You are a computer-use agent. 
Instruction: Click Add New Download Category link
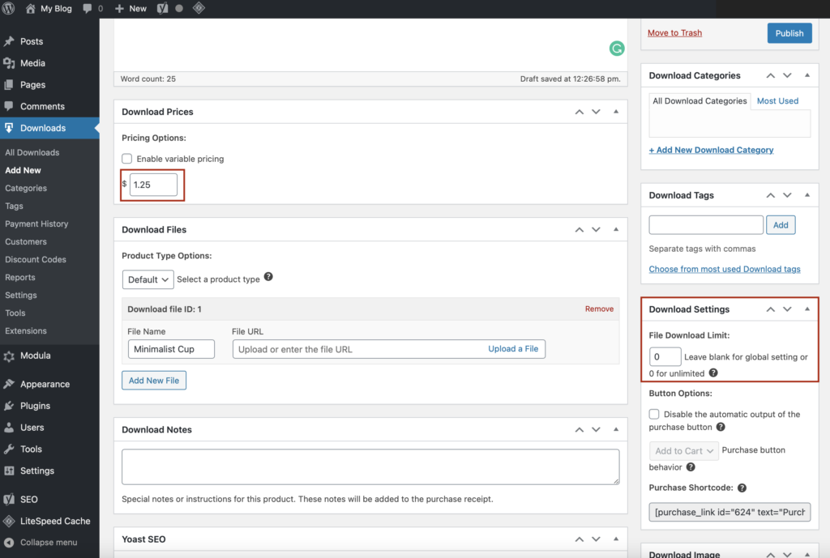[711, 150]
